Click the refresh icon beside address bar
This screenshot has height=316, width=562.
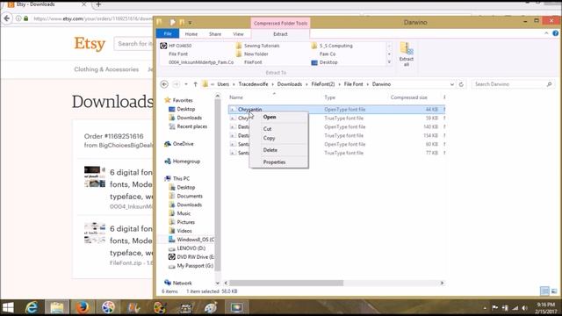(x=461, y=84)
